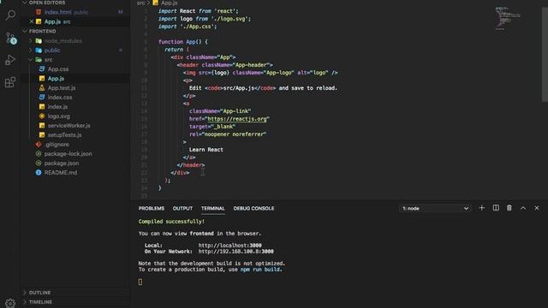
Task: Click 'function App()' line in editor
Action: pos(182,42)
